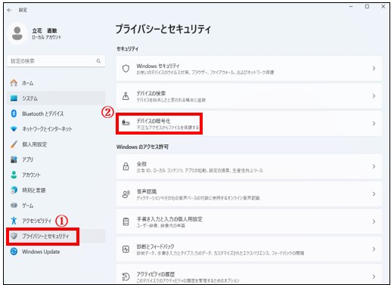The height and width of the screenshot is (285, 391).
Task: Expand 全般 row chevron
Action: coord(374,166)
